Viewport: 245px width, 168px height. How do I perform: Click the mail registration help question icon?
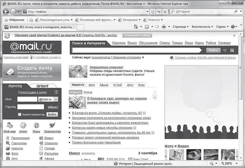pos(56,92)
